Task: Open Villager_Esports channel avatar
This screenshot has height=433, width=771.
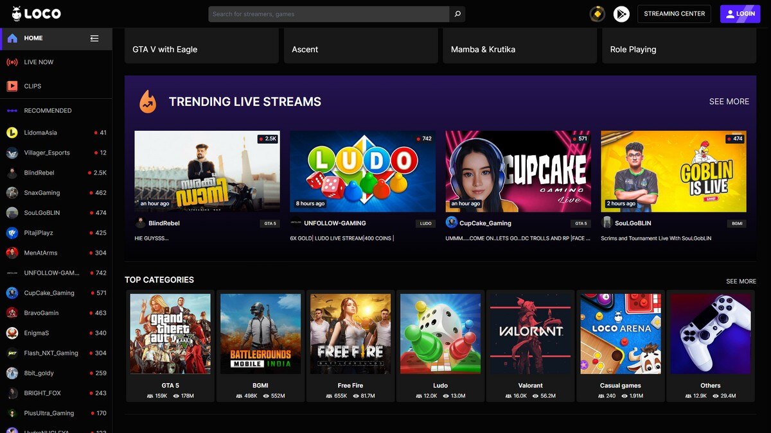Action: pos(12,153)
